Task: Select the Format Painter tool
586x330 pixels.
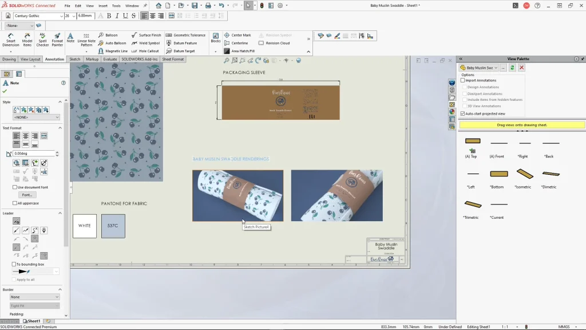Action: 57,38
